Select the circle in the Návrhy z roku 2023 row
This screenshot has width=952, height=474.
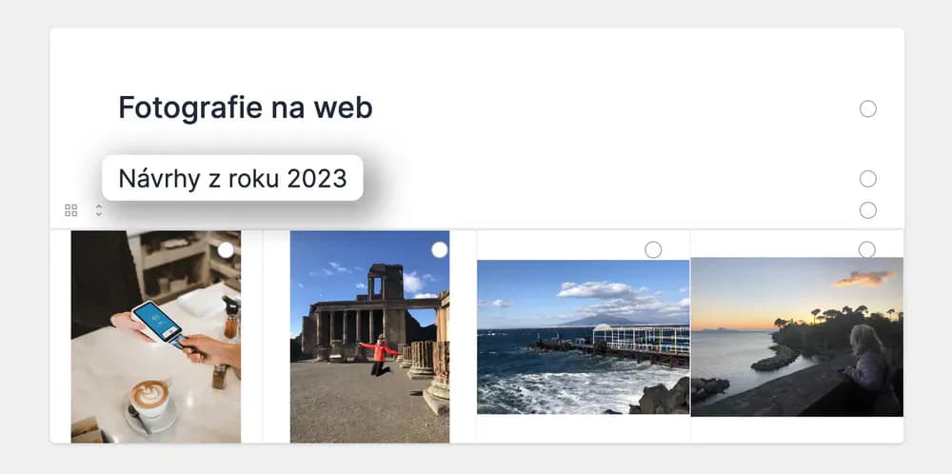pos(867,178)
